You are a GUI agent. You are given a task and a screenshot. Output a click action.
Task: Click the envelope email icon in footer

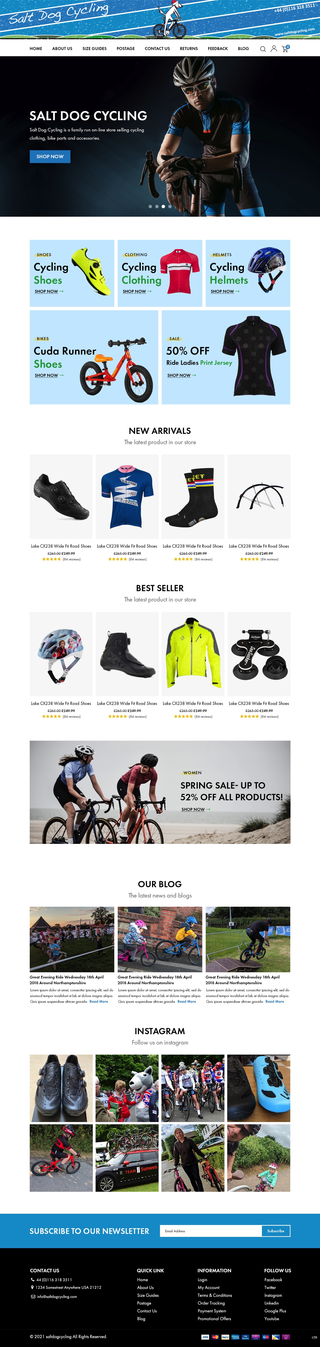tap(33, 1296)
